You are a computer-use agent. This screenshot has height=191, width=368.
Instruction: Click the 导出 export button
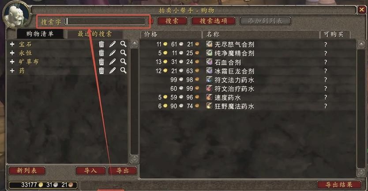tap(122, 171)
